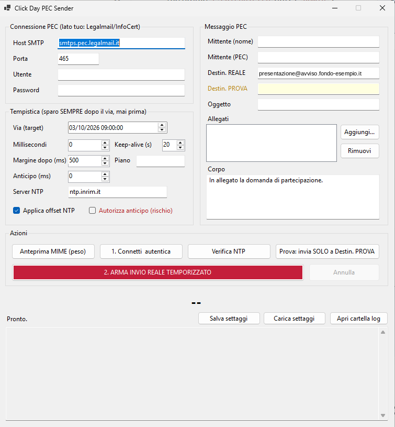
Task: Decrease Margine dopo (ms) down arrow
Action: pyautogui.click(x=105, y=163)
